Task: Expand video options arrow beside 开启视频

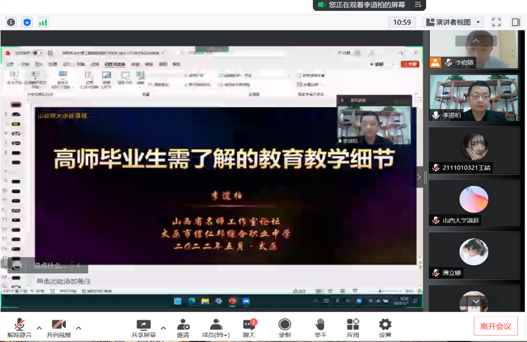Action: pyautogui.click(x=78, y=328)
